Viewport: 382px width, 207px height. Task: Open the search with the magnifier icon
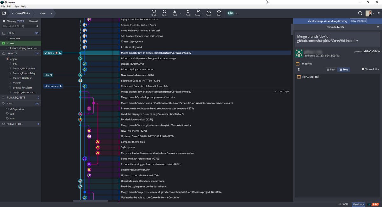click(x=360, y=13)
